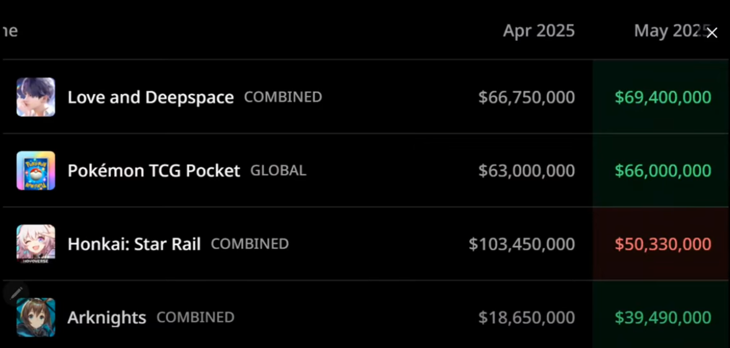Open the Honkai: Star Rail title
The height and width of the screenshot is (348, 730).
(x=134, y=244)
